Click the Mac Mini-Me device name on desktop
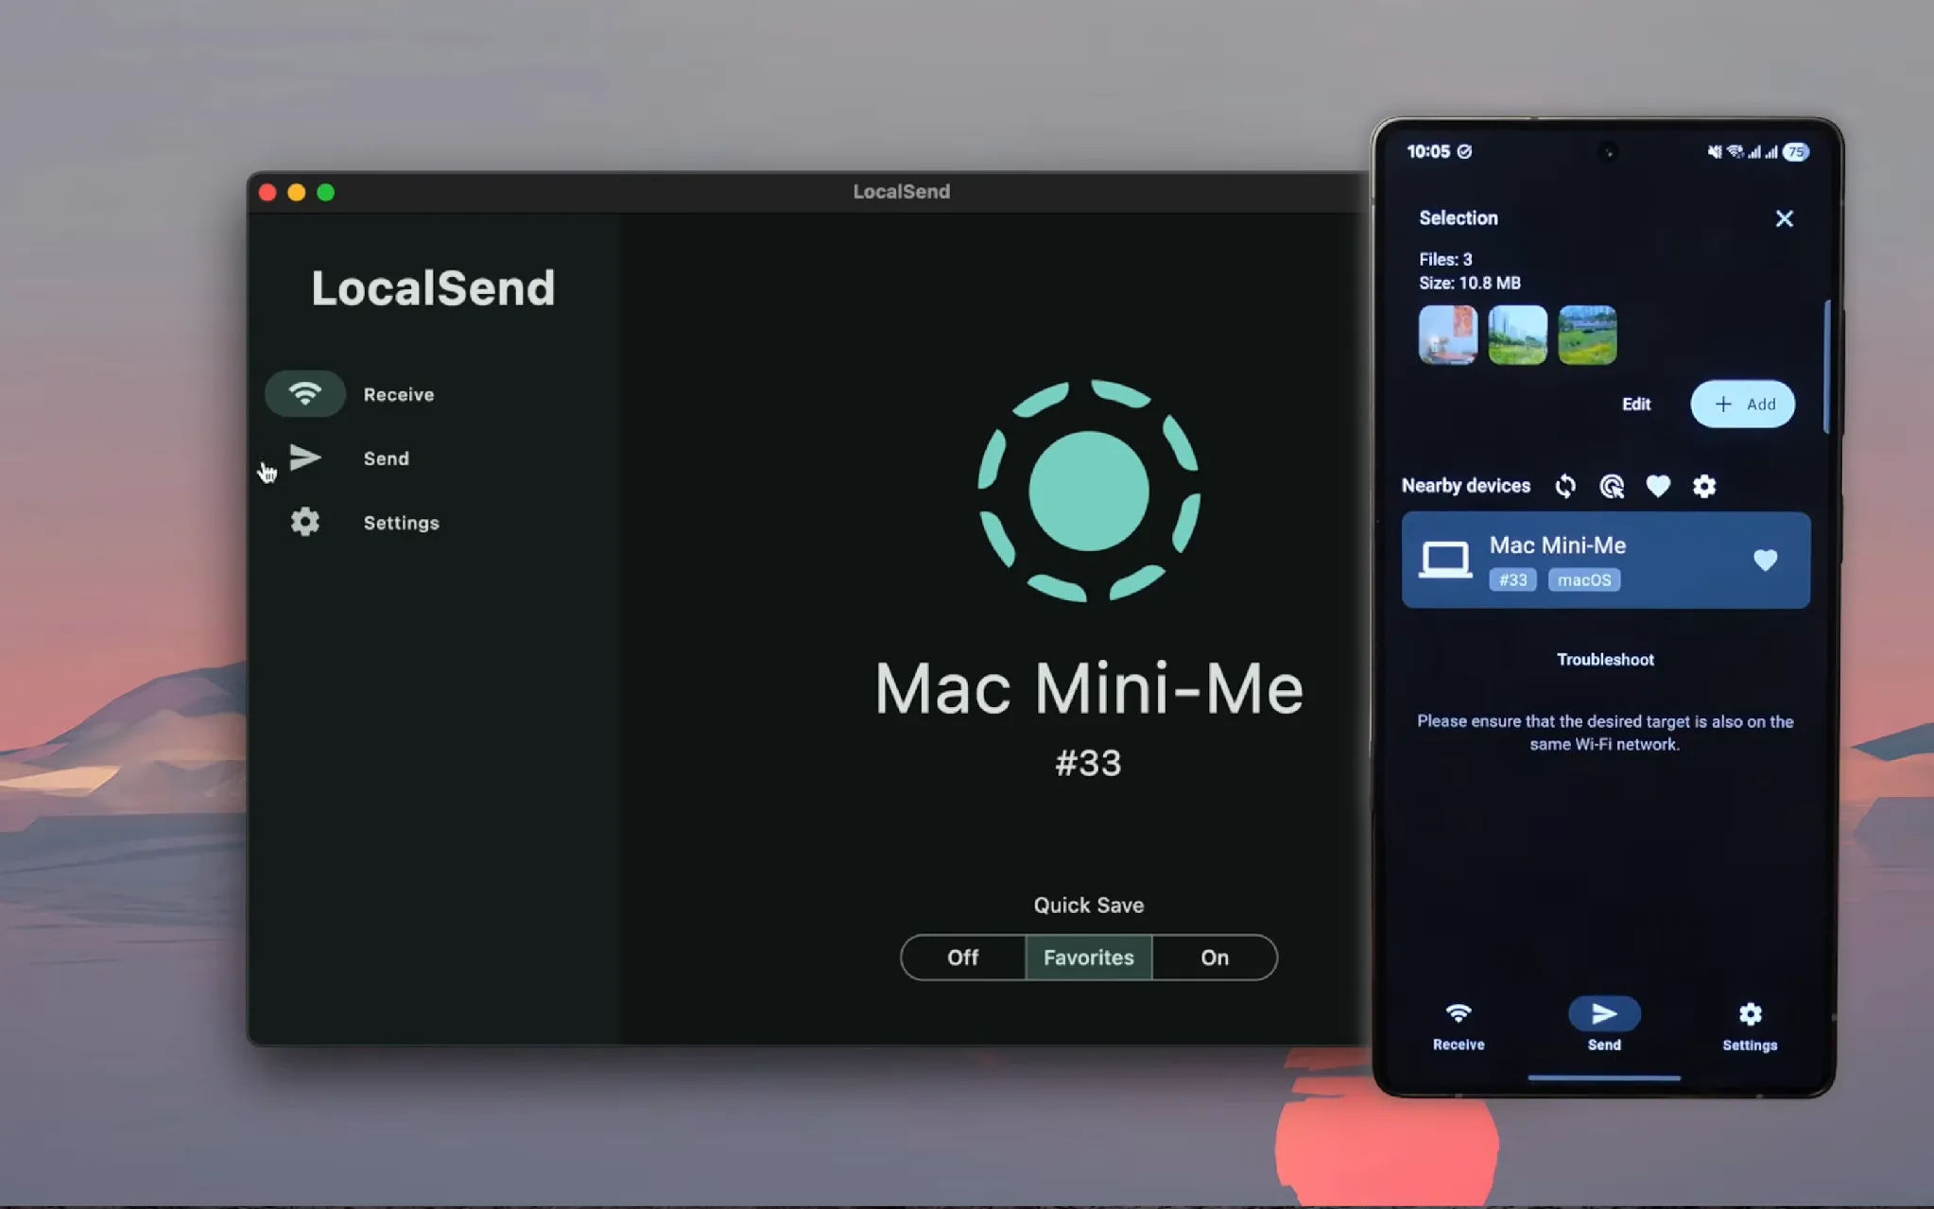Screen dimensions: 1934x1209 pyautogui.click(x=1089, y=688)
